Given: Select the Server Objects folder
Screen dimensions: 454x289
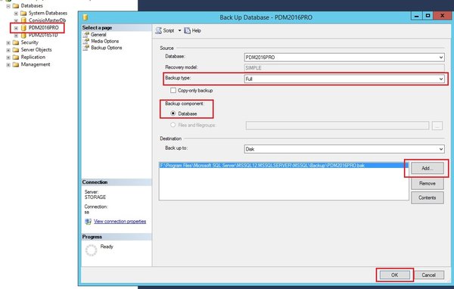Looking at the screenshot, I should pos(36,49).
